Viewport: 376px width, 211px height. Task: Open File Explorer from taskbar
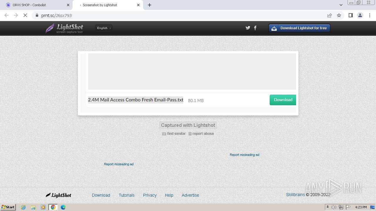point(33,207)
